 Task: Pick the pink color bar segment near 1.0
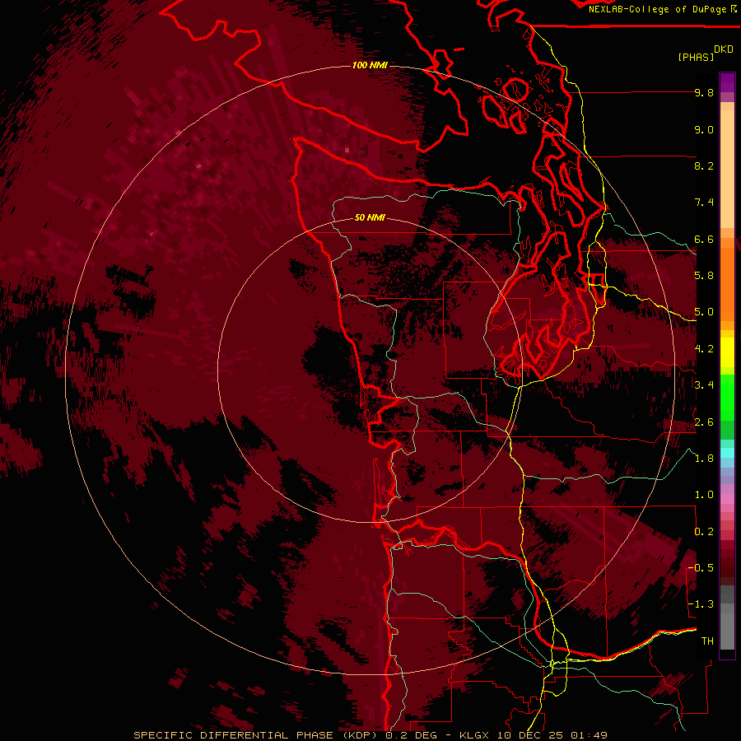click(727, 498)
